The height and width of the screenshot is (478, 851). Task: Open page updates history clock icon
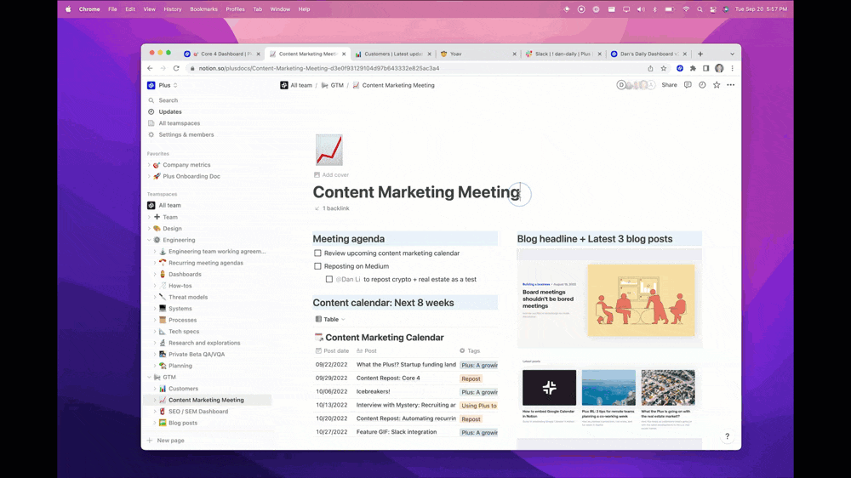(x=702, y=85)
